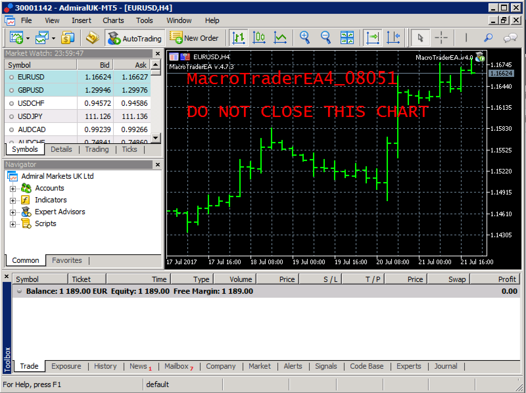This screenshot has height=393, width=526.
Task: Open a new chart from the toolbar
Action: [16, 38]
